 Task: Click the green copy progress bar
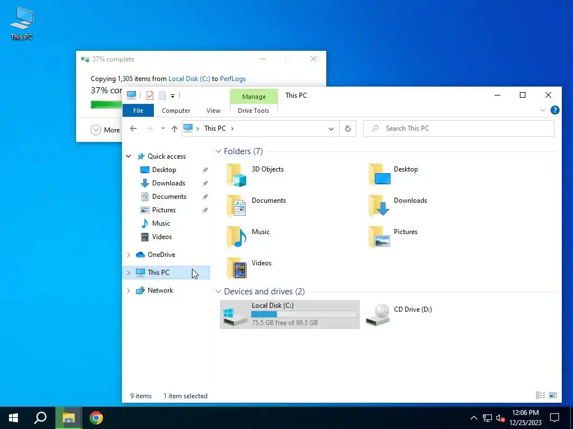(x=106, y=104)
